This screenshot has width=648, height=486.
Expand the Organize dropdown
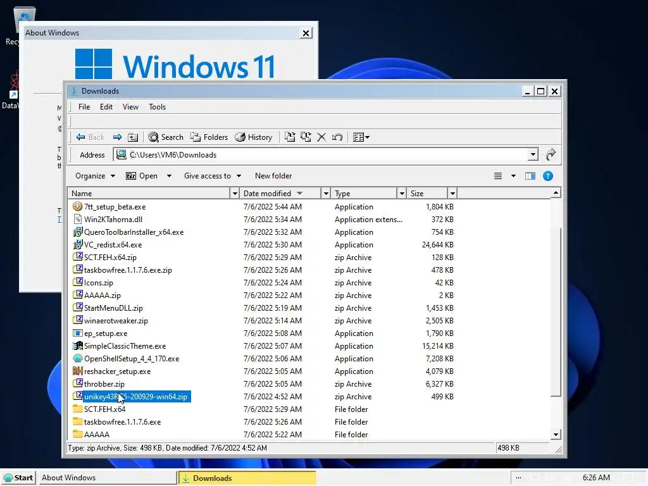coord(95,176)
